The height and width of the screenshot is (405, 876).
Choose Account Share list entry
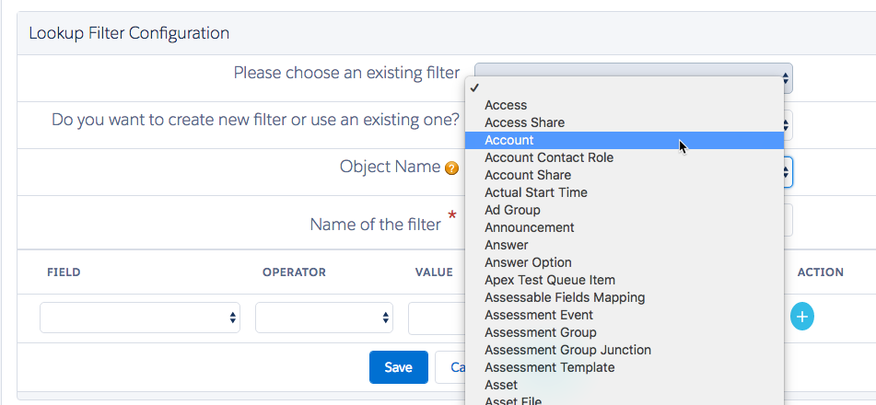528,175
